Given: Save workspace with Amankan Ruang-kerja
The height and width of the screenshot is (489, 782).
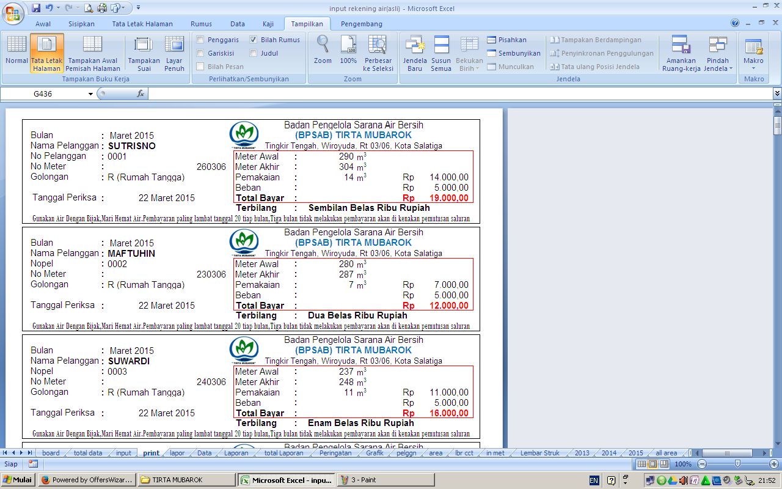Looking at the screenshot, I should click(x=681, y=53).
